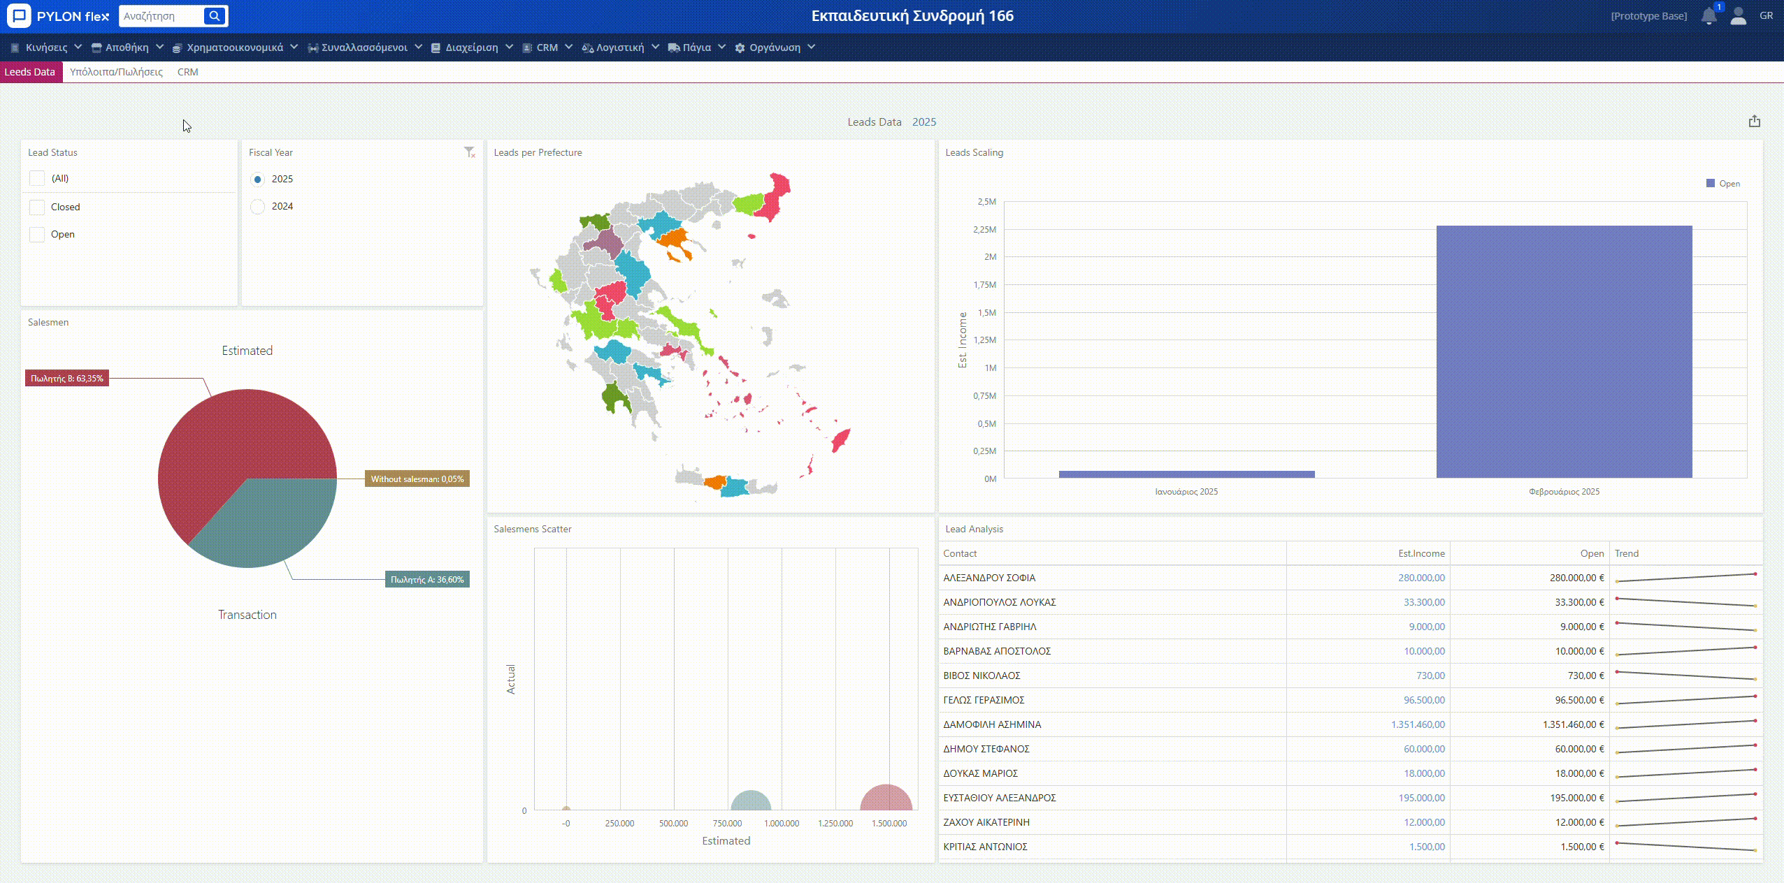Click the 33.300,00 Est.Income value

click(1424, 602)
